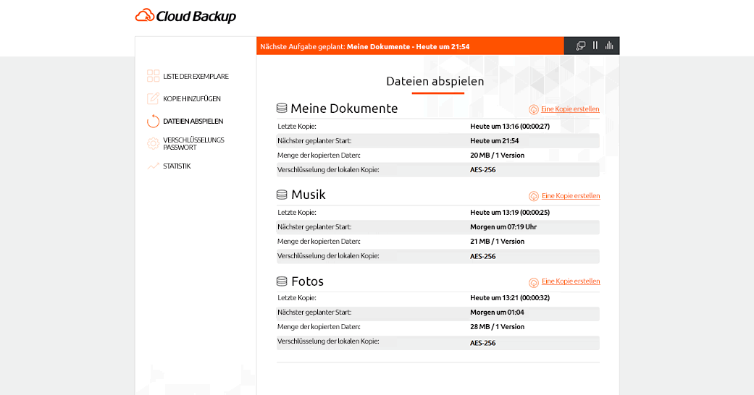Click the circular restore icon beside Dateien abspielen
754x395 pixels.
pos(153,122)
